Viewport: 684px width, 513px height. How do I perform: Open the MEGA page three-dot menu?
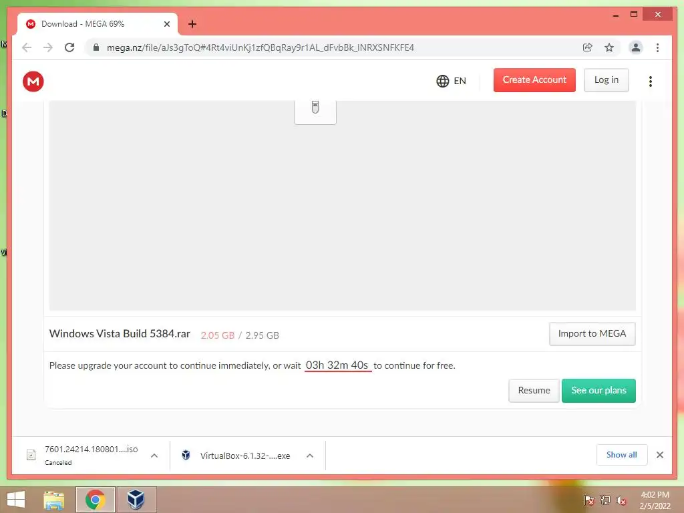[651, 81]
